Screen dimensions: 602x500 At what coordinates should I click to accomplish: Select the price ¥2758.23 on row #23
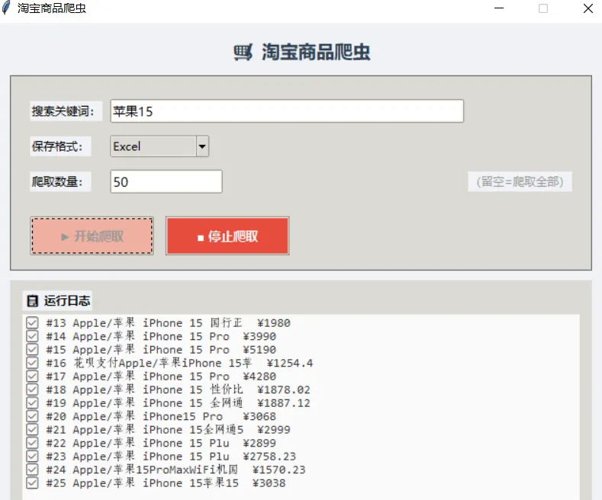[x=269, y=457]
